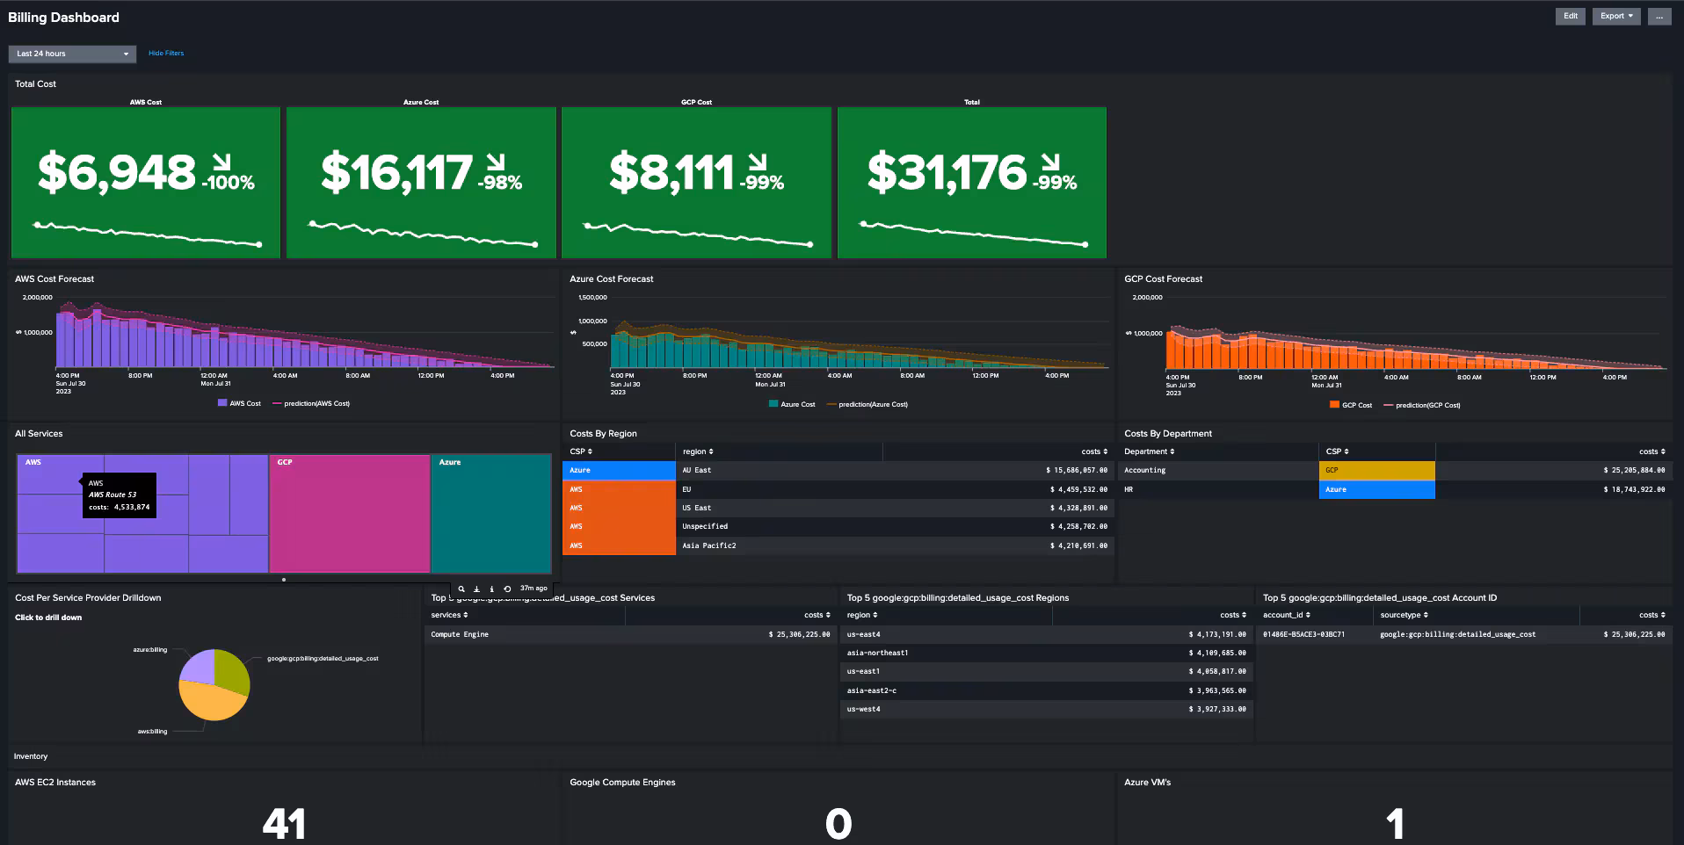The height and width of the screenshot is (845, 1684).
Task: Click the download icon in treemap toolbar
Action: click(x=476, y=589)
